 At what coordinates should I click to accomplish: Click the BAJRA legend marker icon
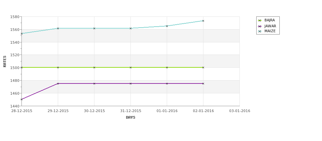260,20
